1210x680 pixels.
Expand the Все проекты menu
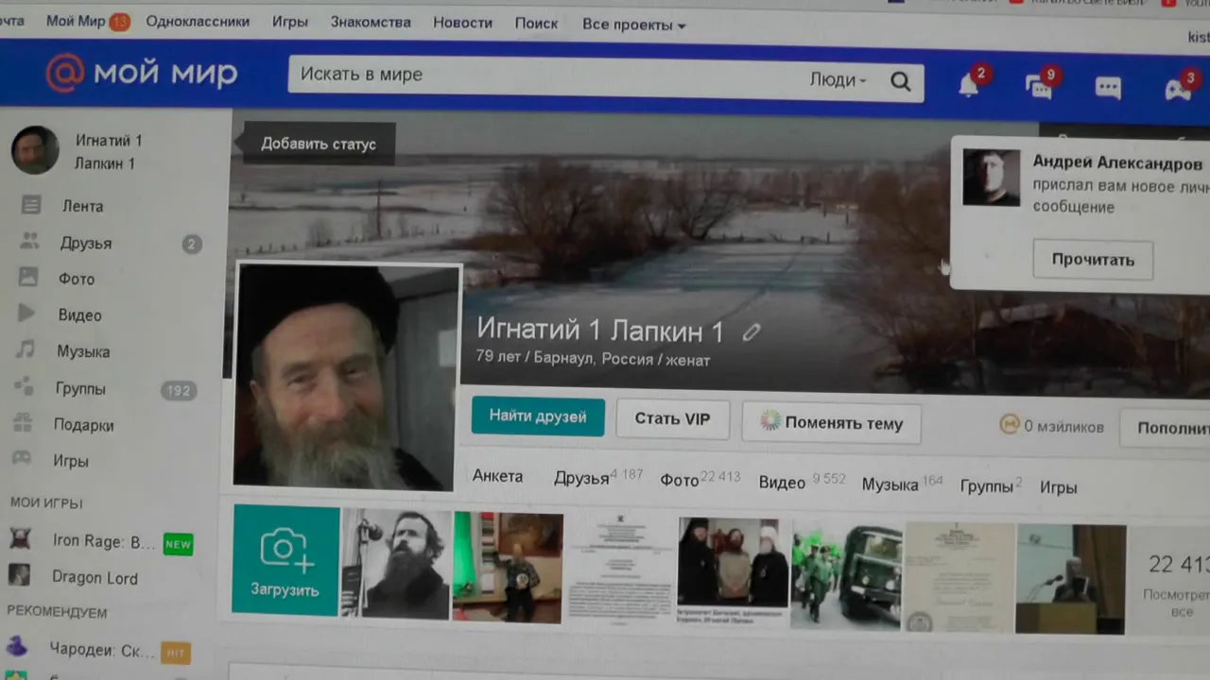(634, 25)
